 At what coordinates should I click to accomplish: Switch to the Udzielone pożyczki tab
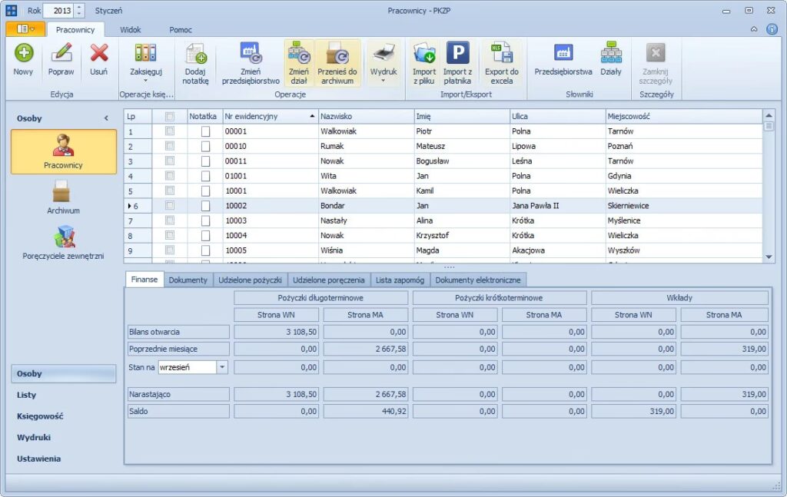pos(250,280)
